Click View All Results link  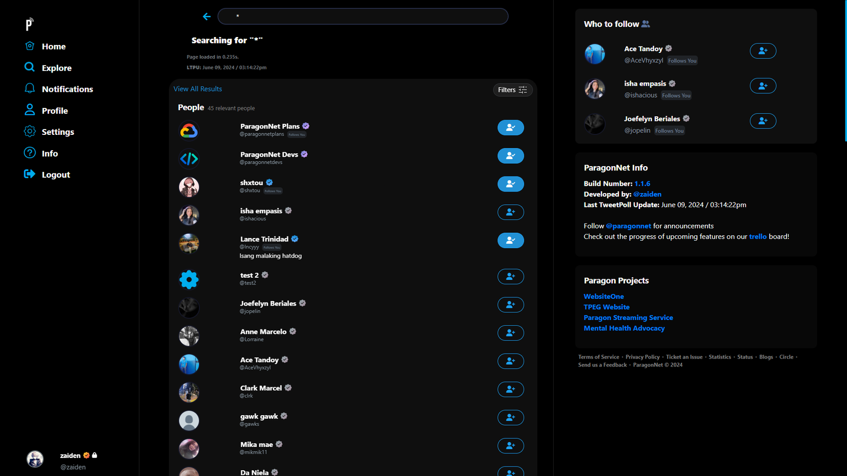tap(197, 89)
